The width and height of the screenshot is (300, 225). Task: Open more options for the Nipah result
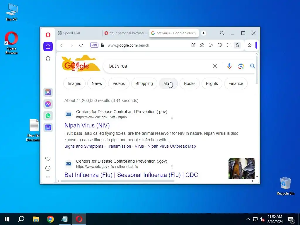pyautogui.click(x=172, y=117)
